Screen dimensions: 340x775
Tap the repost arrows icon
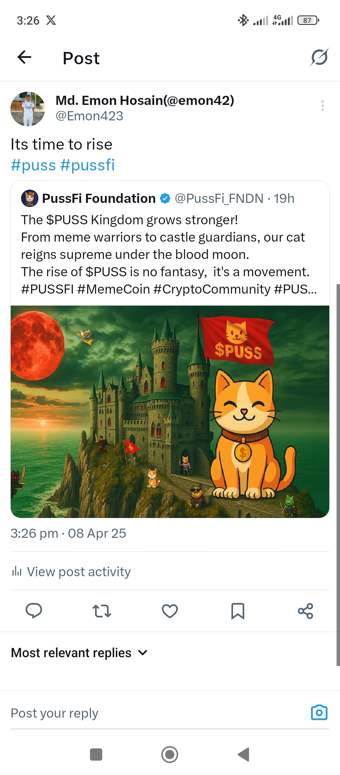[x=102, y=611]
